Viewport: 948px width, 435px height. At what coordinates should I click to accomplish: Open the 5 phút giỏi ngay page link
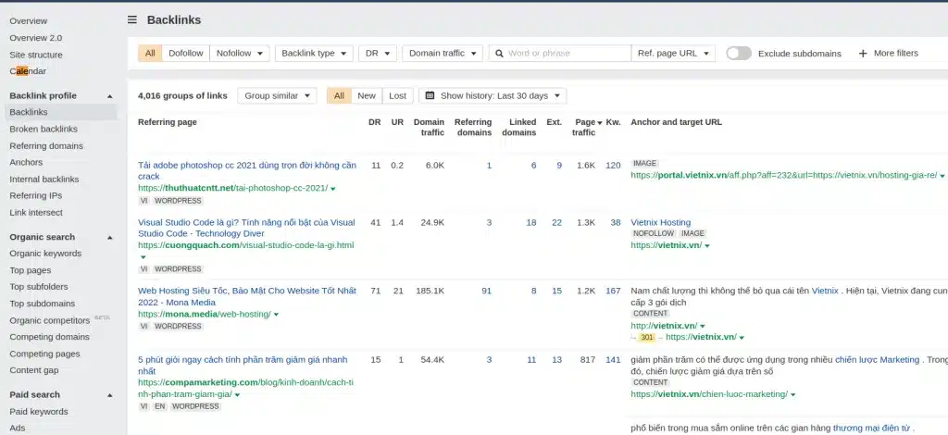[243, 365]
